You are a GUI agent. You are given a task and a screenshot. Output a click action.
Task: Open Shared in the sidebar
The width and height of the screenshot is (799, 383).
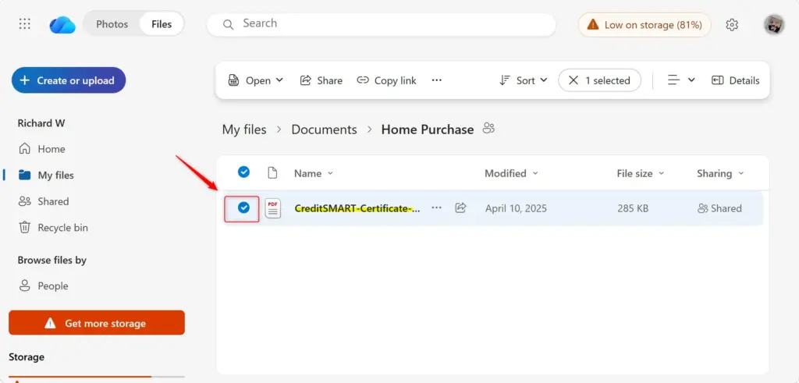coord(44,201)
